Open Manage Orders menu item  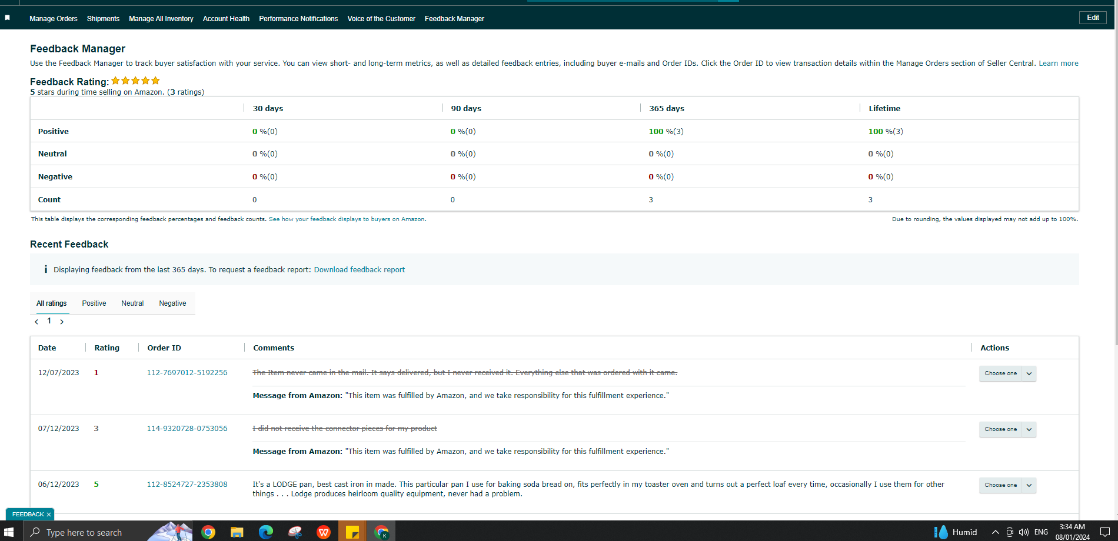(x=54, y=19)
